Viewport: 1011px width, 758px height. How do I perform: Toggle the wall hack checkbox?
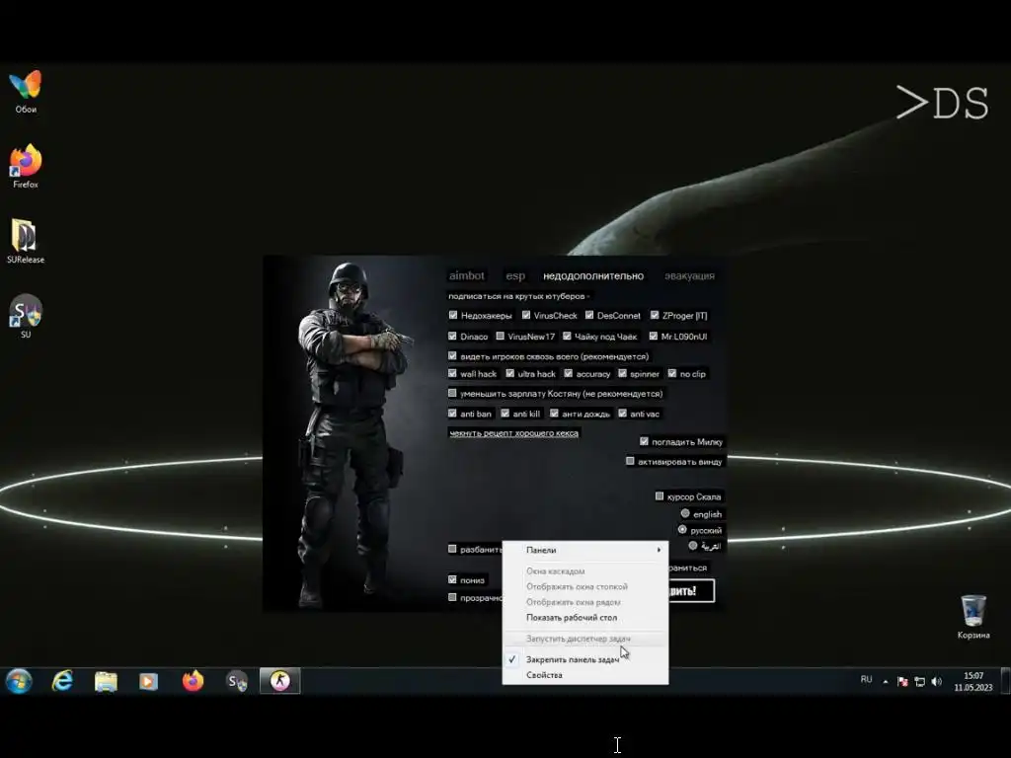pos(452,373)
